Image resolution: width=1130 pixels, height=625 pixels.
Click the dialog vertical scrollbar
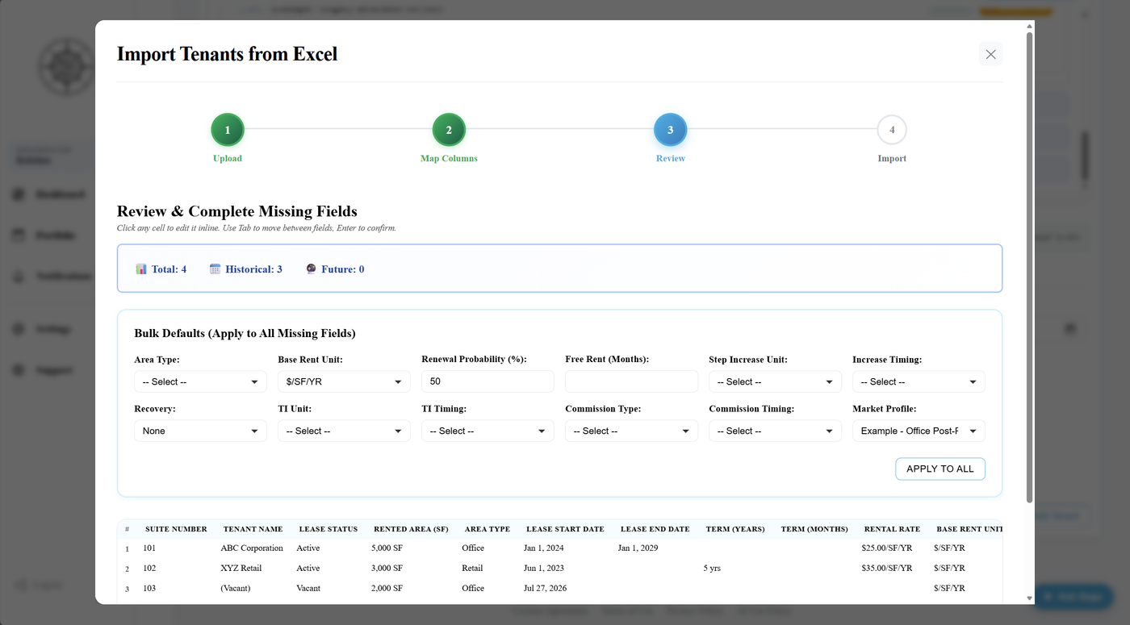(1029, 266)
